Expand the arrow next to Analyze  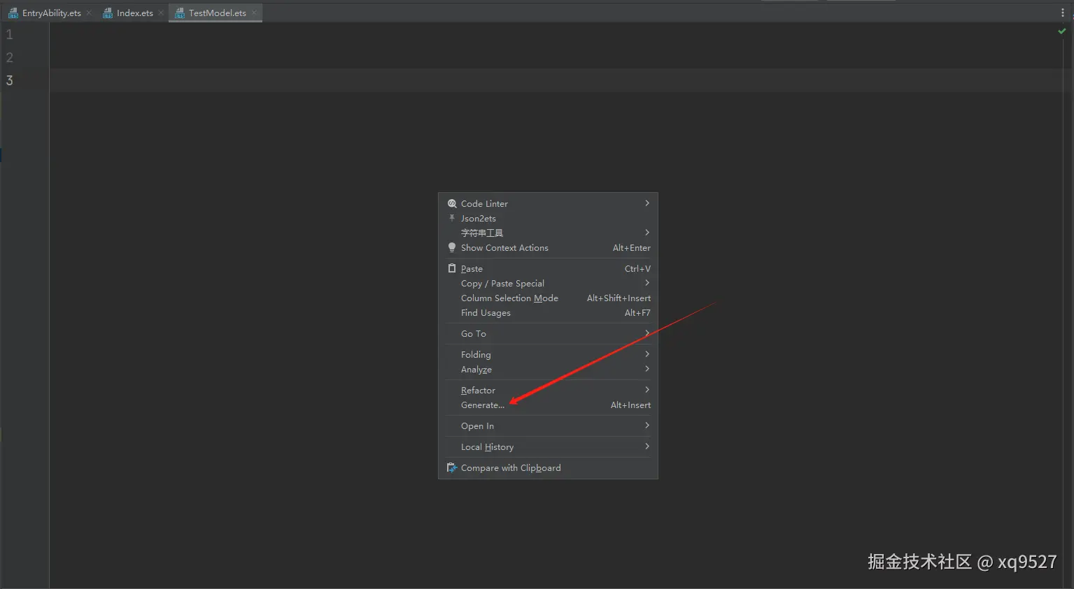click(647, 369)
